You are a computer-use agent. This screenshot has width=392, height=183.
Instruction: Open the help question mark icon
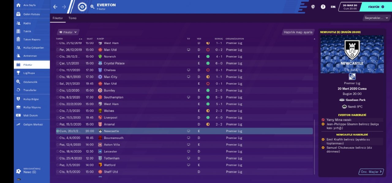[x=323, y=7]
